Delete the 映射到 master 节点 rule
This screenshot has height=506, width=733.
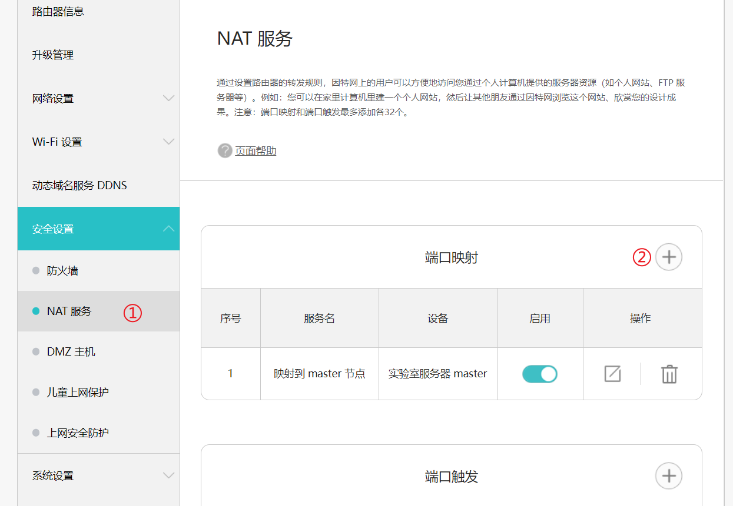(x=668, y=374)
